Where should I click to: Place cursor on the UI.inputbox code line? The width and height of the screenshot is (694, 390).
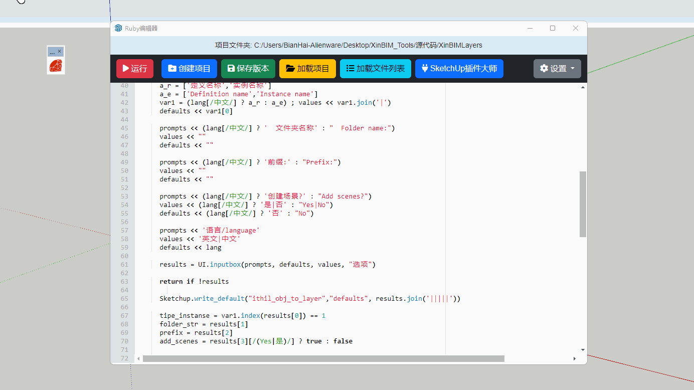pyautogui.click(x=267, y=264)
